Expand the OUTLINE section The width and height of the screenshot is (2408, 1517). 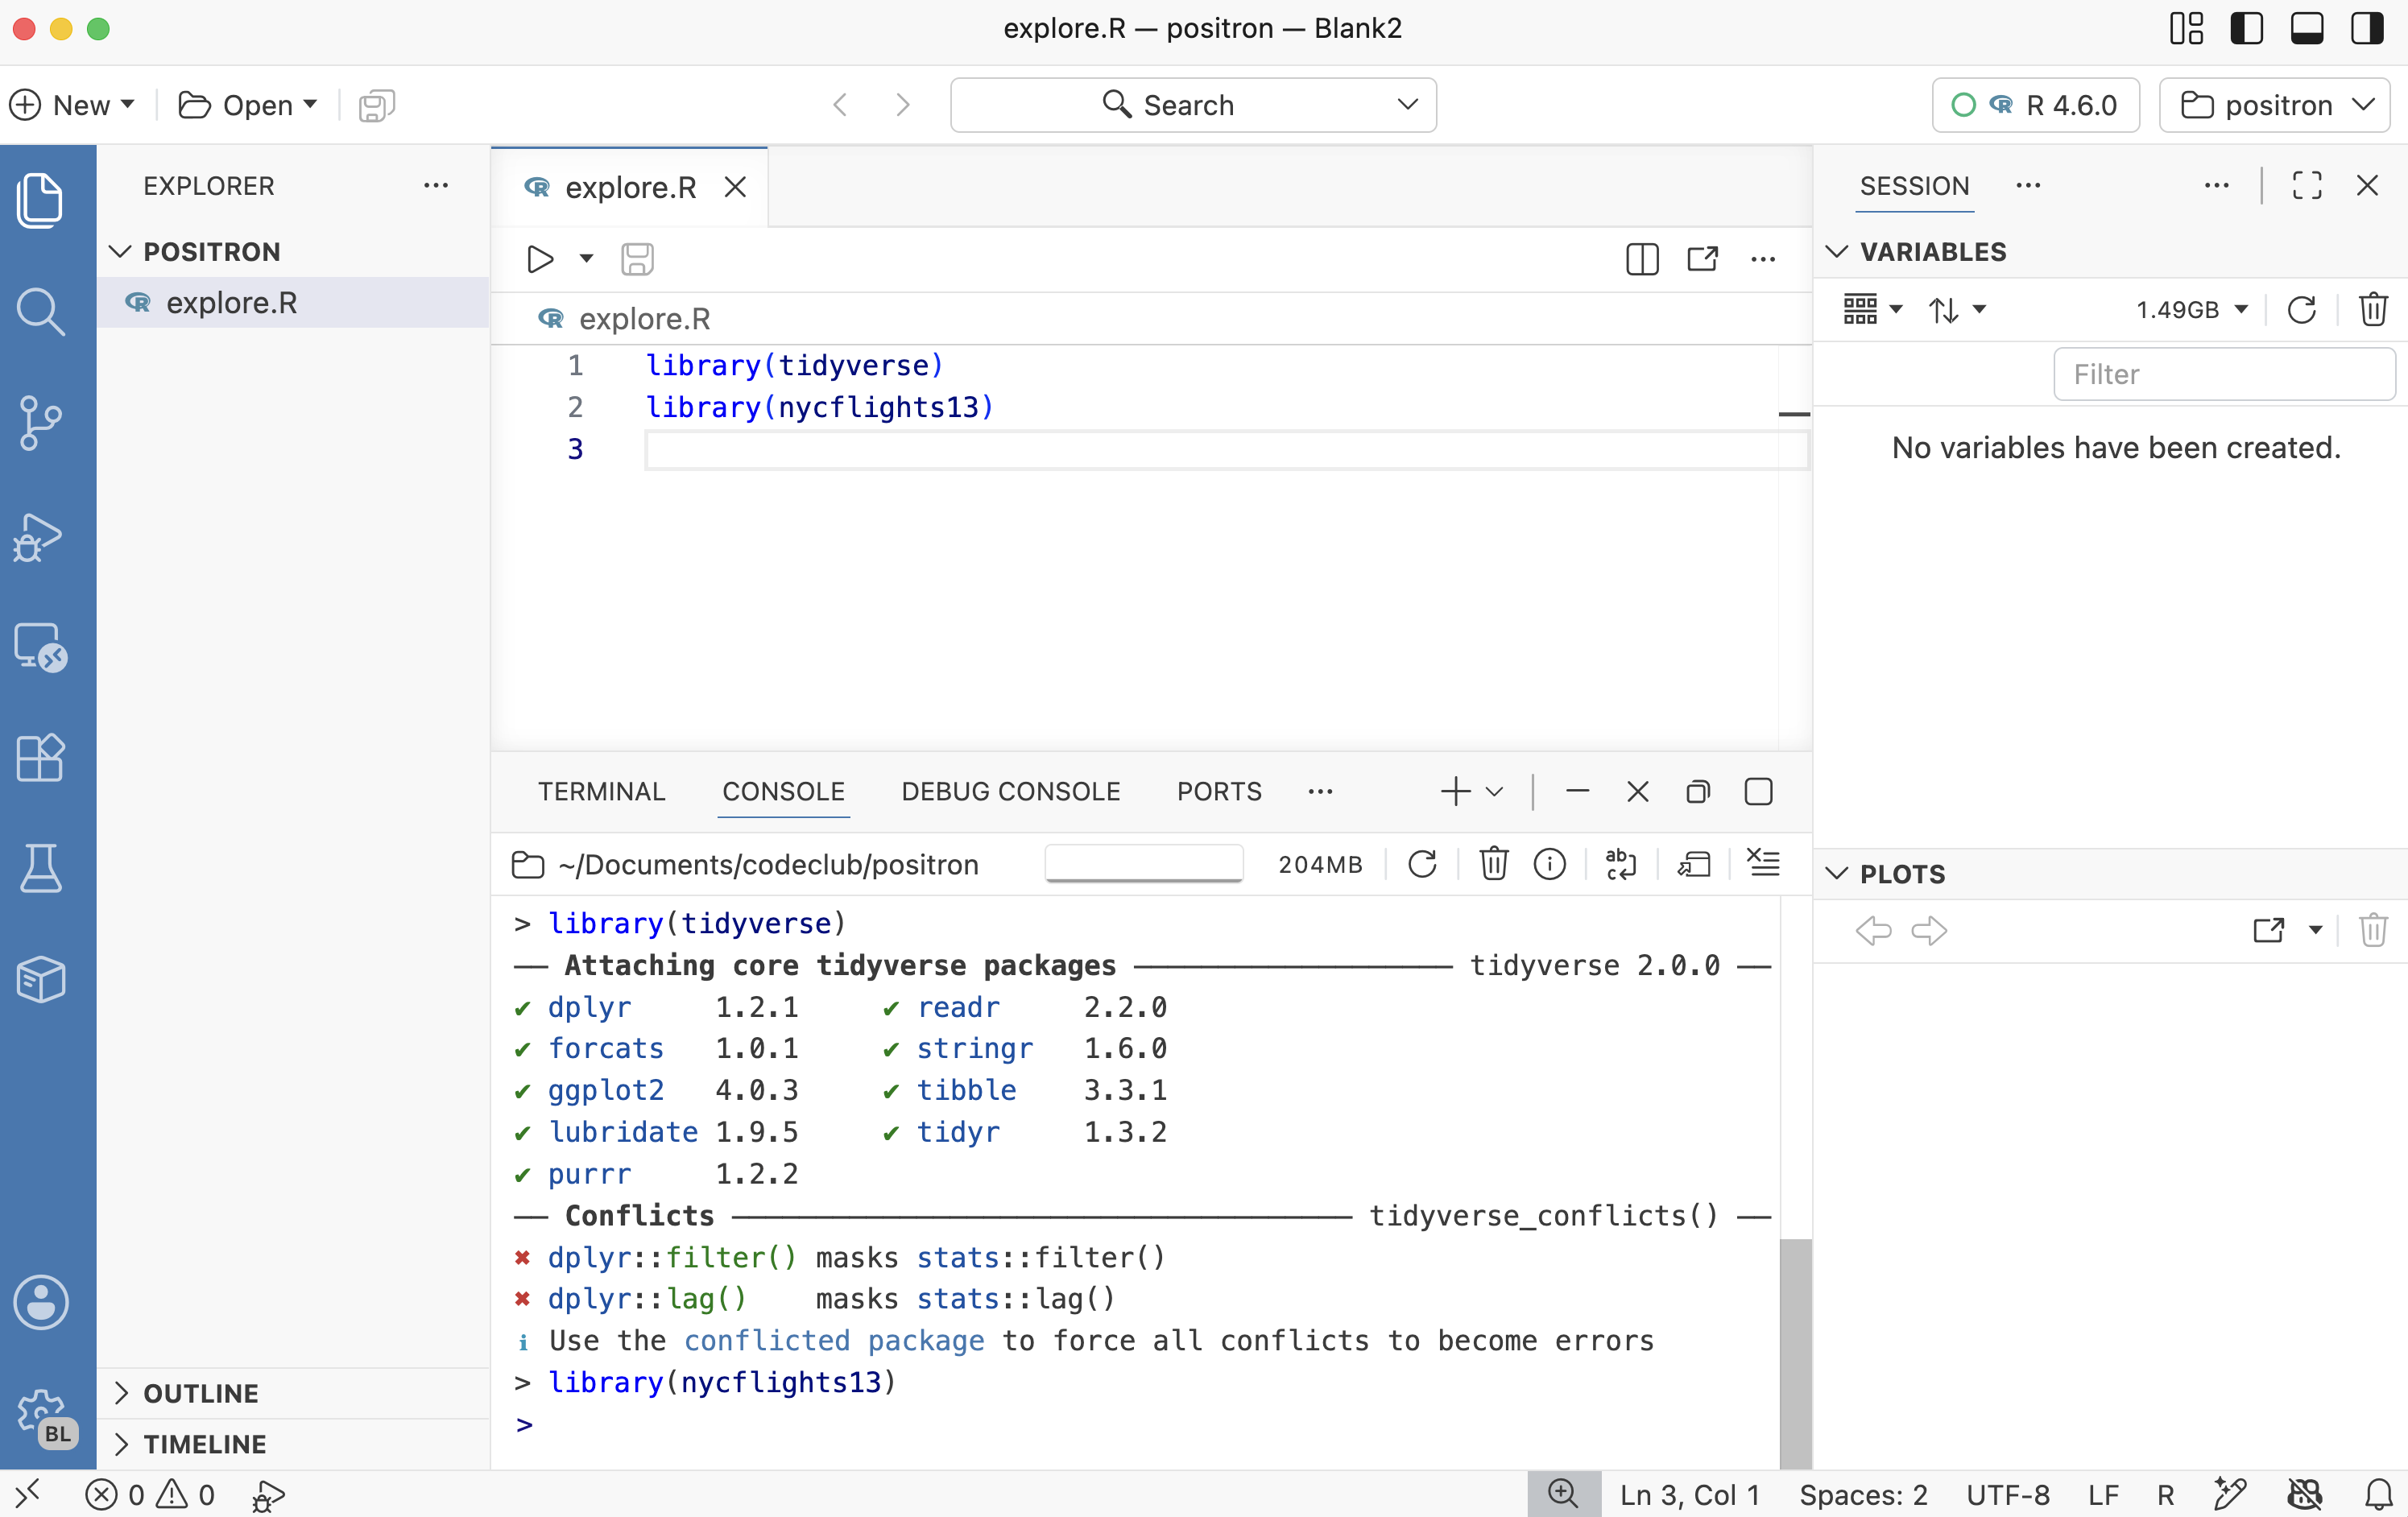[x=122, y=1393]
